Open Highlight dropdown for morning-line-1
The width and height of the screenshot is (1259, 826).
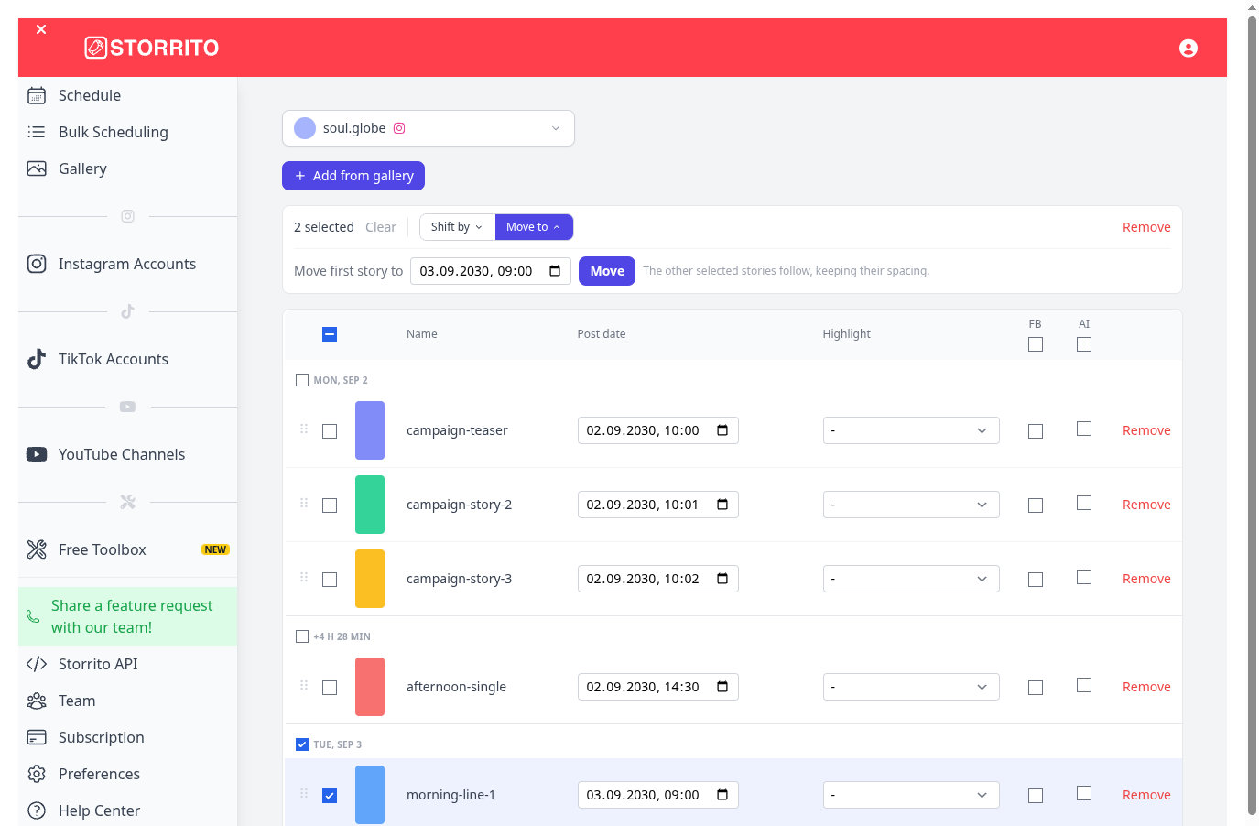tap(911, 795)
